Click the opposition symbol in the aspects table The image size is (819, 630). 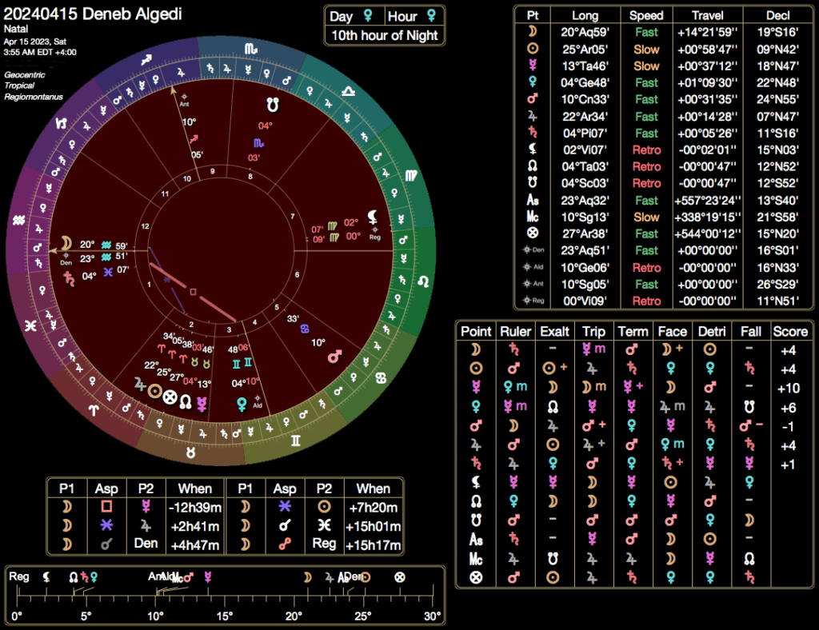[285, 544]
